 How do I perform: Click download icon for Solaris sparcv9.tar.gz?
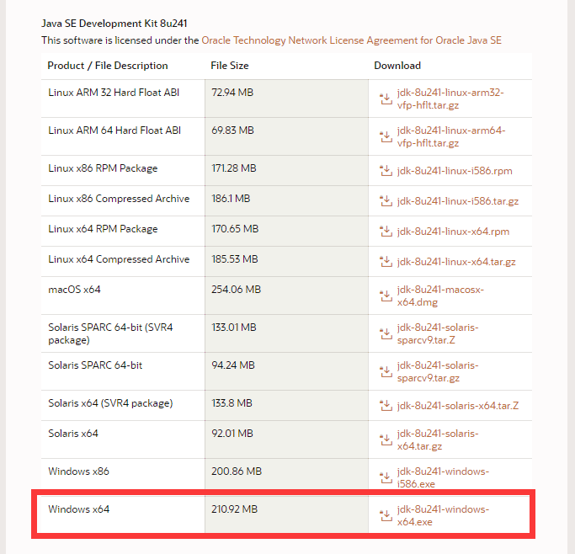[x=386, y=371]
